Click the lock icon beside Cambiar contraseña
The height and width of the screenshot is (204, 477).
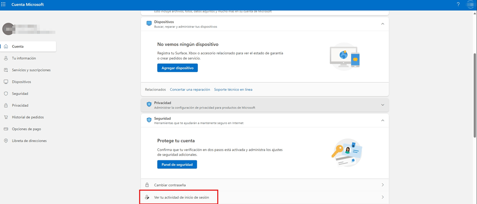tap(147, 185)
